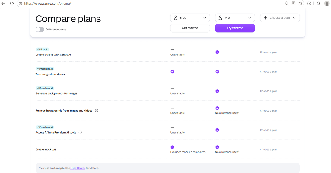Click Unavailable in Create a video row

[177, 55]
